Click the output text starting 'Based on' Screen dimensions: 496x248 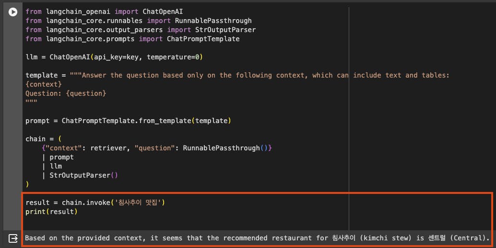click(x=257, y=238)
